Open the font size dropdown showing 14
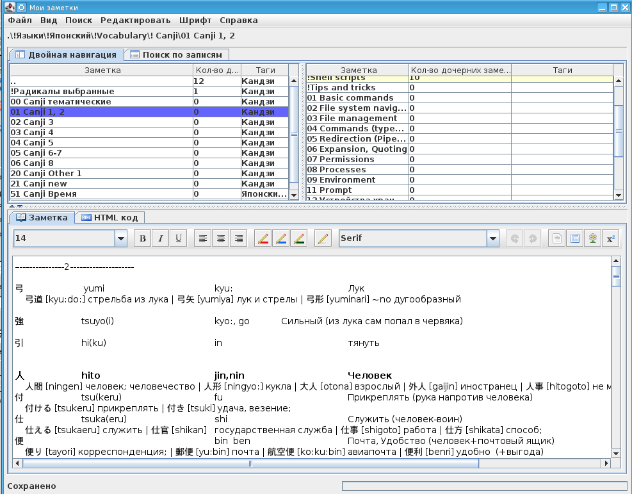 pyautogui.click(x=121, y=238)
